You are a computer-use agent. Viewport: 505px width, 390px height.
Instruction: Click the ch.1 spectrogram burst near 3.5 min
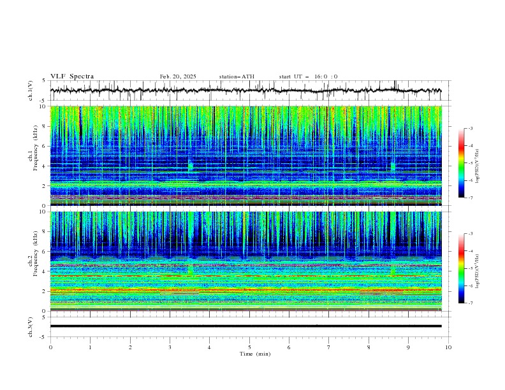coord(191,165)
